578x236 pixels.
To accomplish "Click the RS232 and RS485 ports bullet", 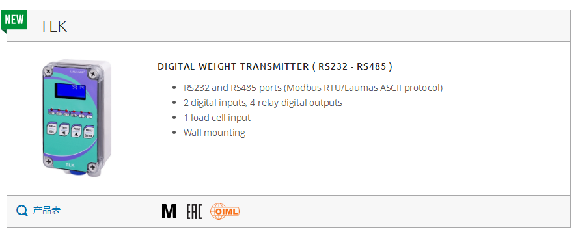I will (x=313, y=88).
